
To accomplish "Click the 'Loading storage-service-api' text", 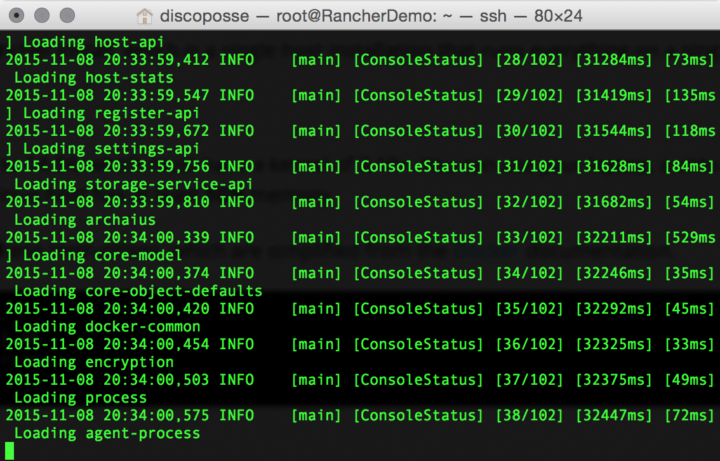I will click(133, 184).
